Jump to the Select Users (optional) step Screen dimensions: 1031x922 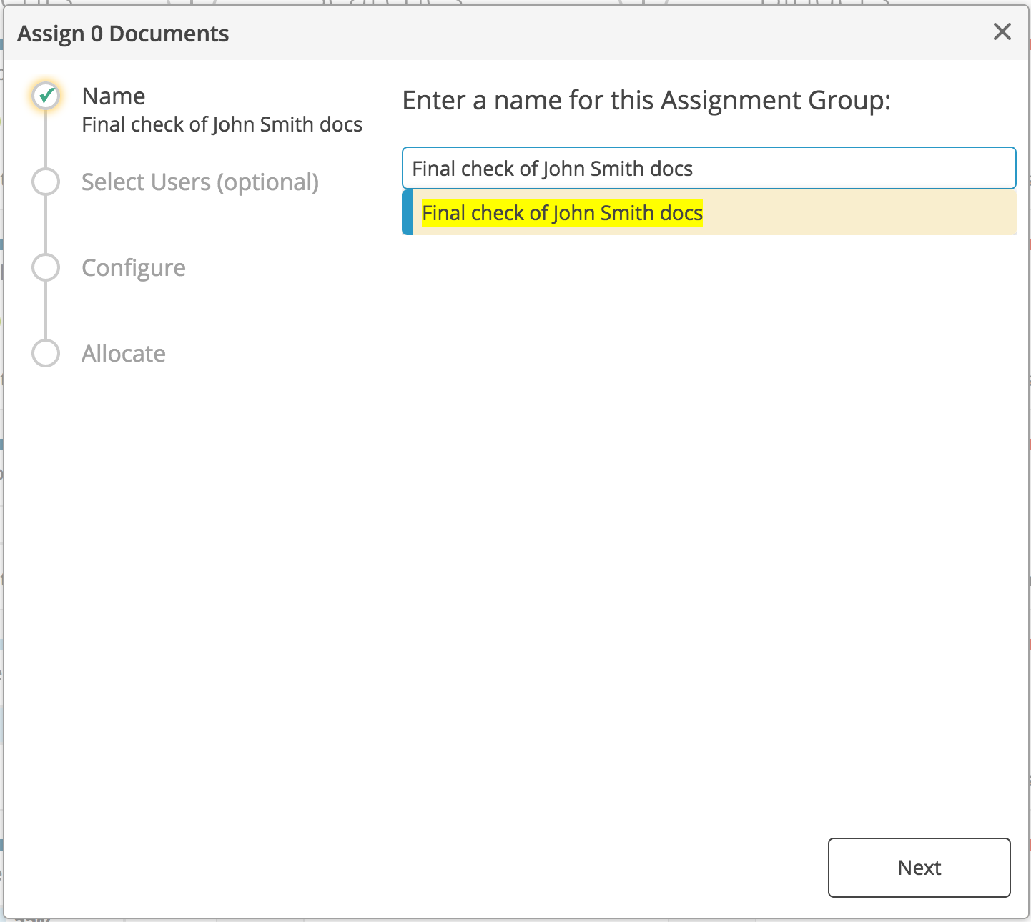[x=200, y=182]
